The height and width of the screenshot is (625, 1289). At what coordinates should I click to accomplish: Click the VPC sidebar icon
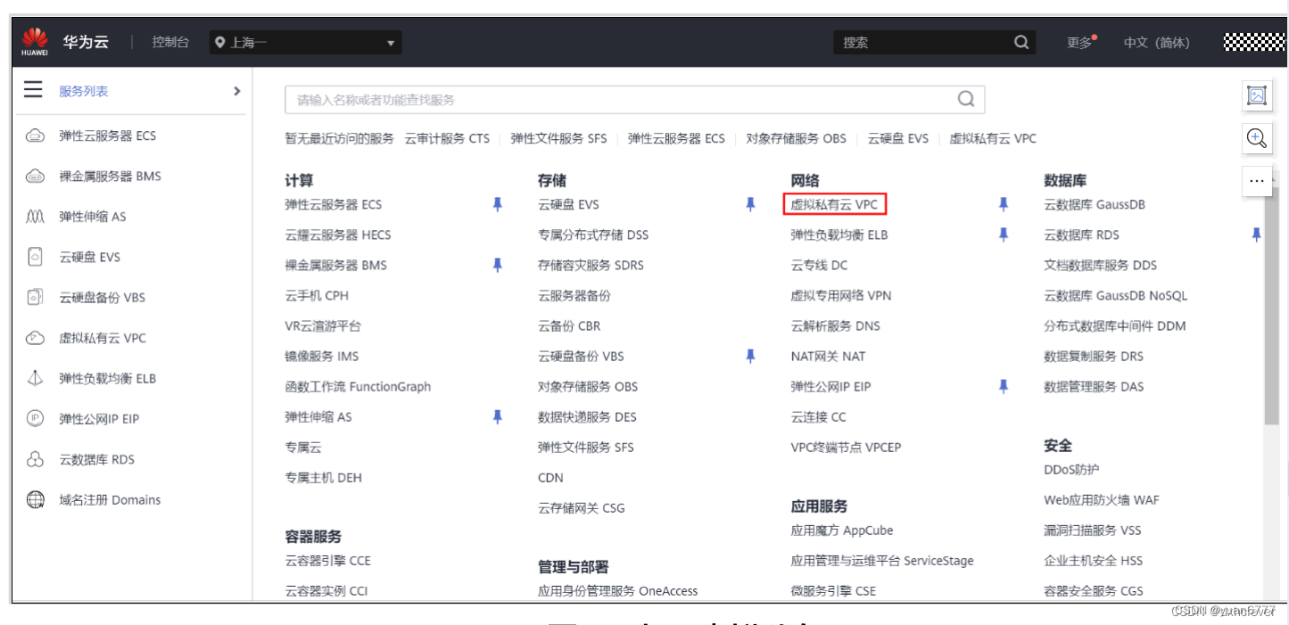pos(35,338)
